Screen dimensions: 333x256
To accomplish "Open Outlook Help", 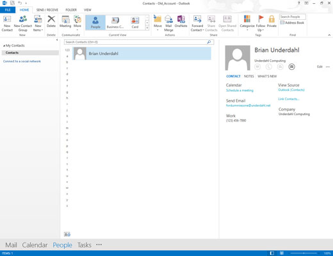I will click(x=299, y=3).
